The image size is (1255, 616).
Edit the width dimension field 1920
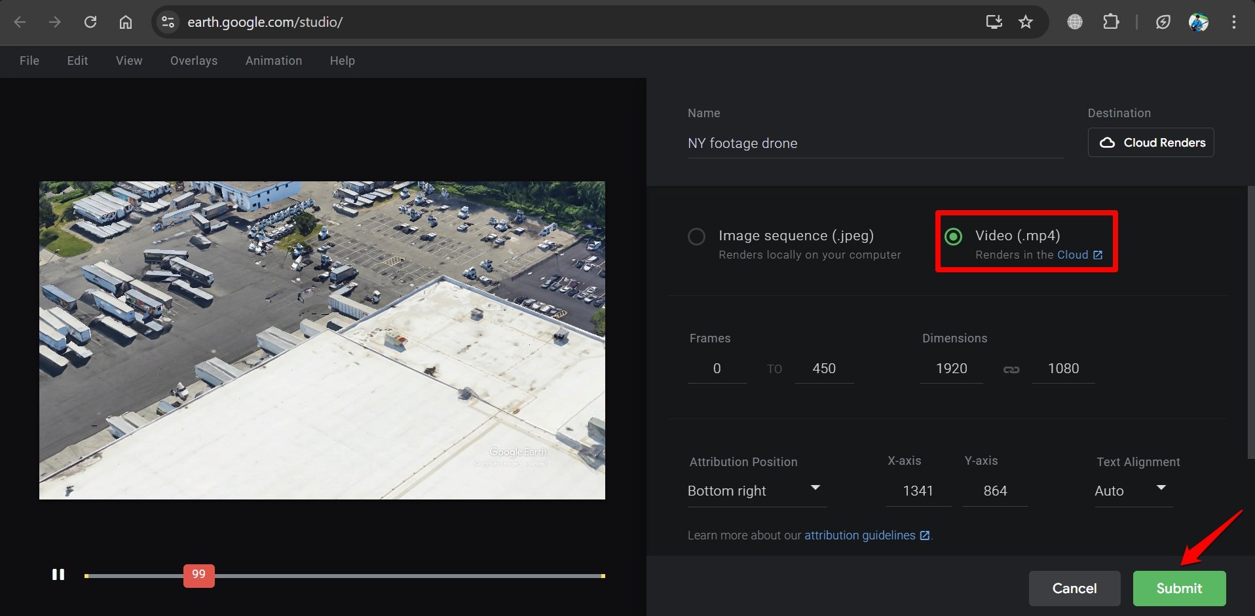pyautogui.click(x=952, y=369)
